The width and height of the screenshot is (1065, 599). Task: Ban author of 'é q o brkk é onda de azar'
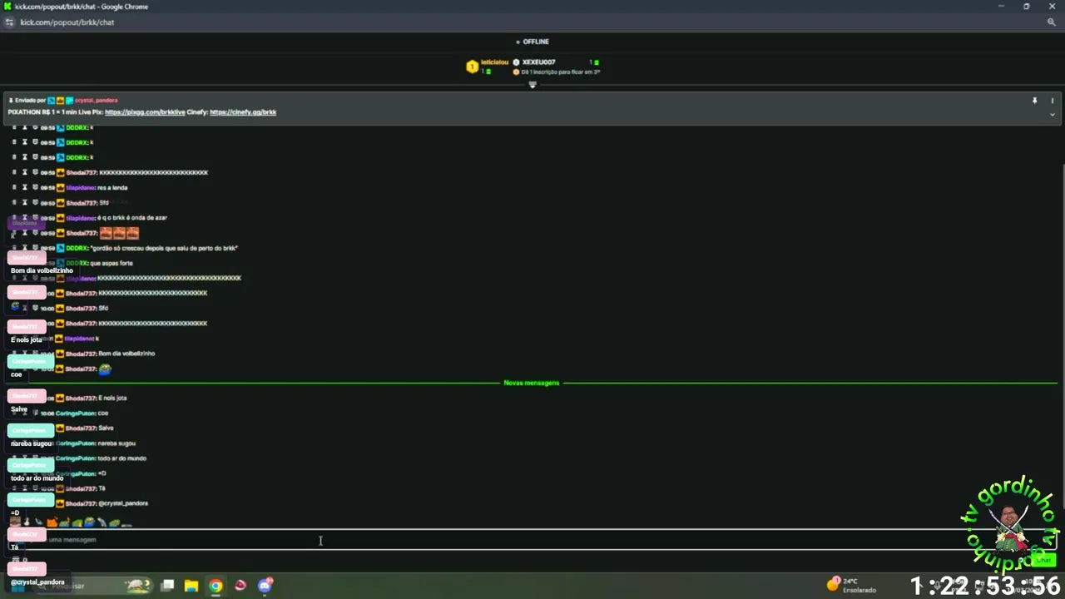(x=35, y=218)
